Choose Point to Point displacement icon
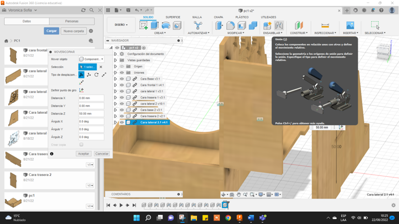 (x=104, y=75)
